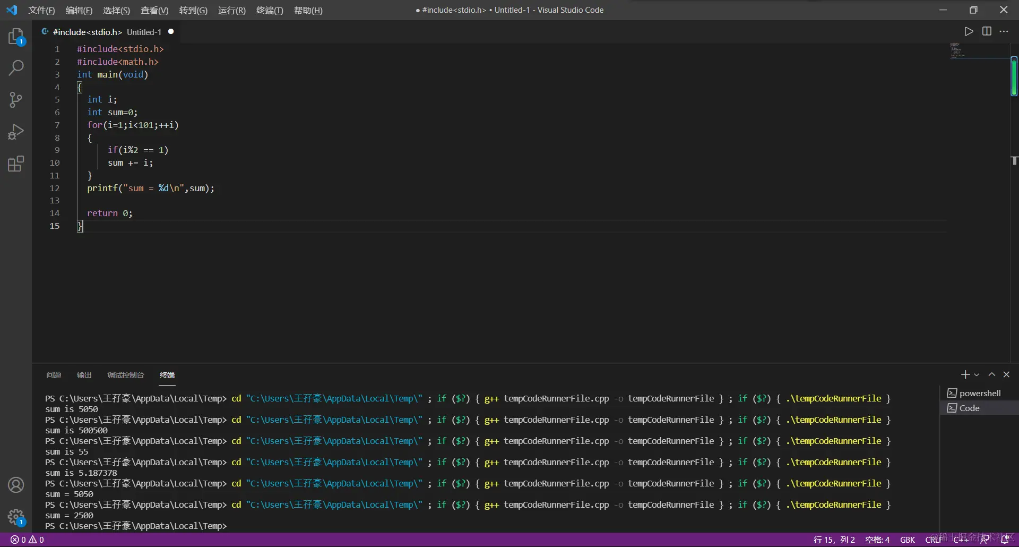The image size is (1019, 547).
Task: Open the 编辑(E) menu
Action: coord(79,10)
